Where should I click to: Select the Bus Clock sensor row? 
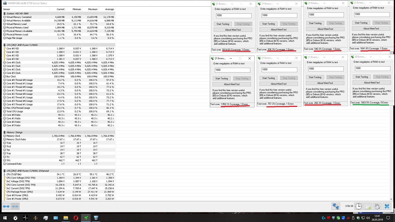(x=59, y=77)
